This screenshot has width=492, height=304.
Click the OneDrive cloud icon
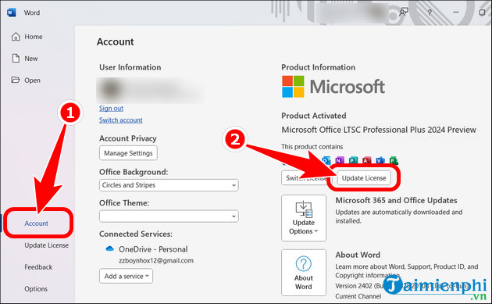click(x=109, y=249)
